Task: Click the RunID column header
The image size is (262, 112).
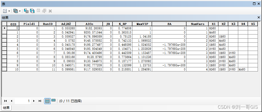Action: click(x=48, y=24)
